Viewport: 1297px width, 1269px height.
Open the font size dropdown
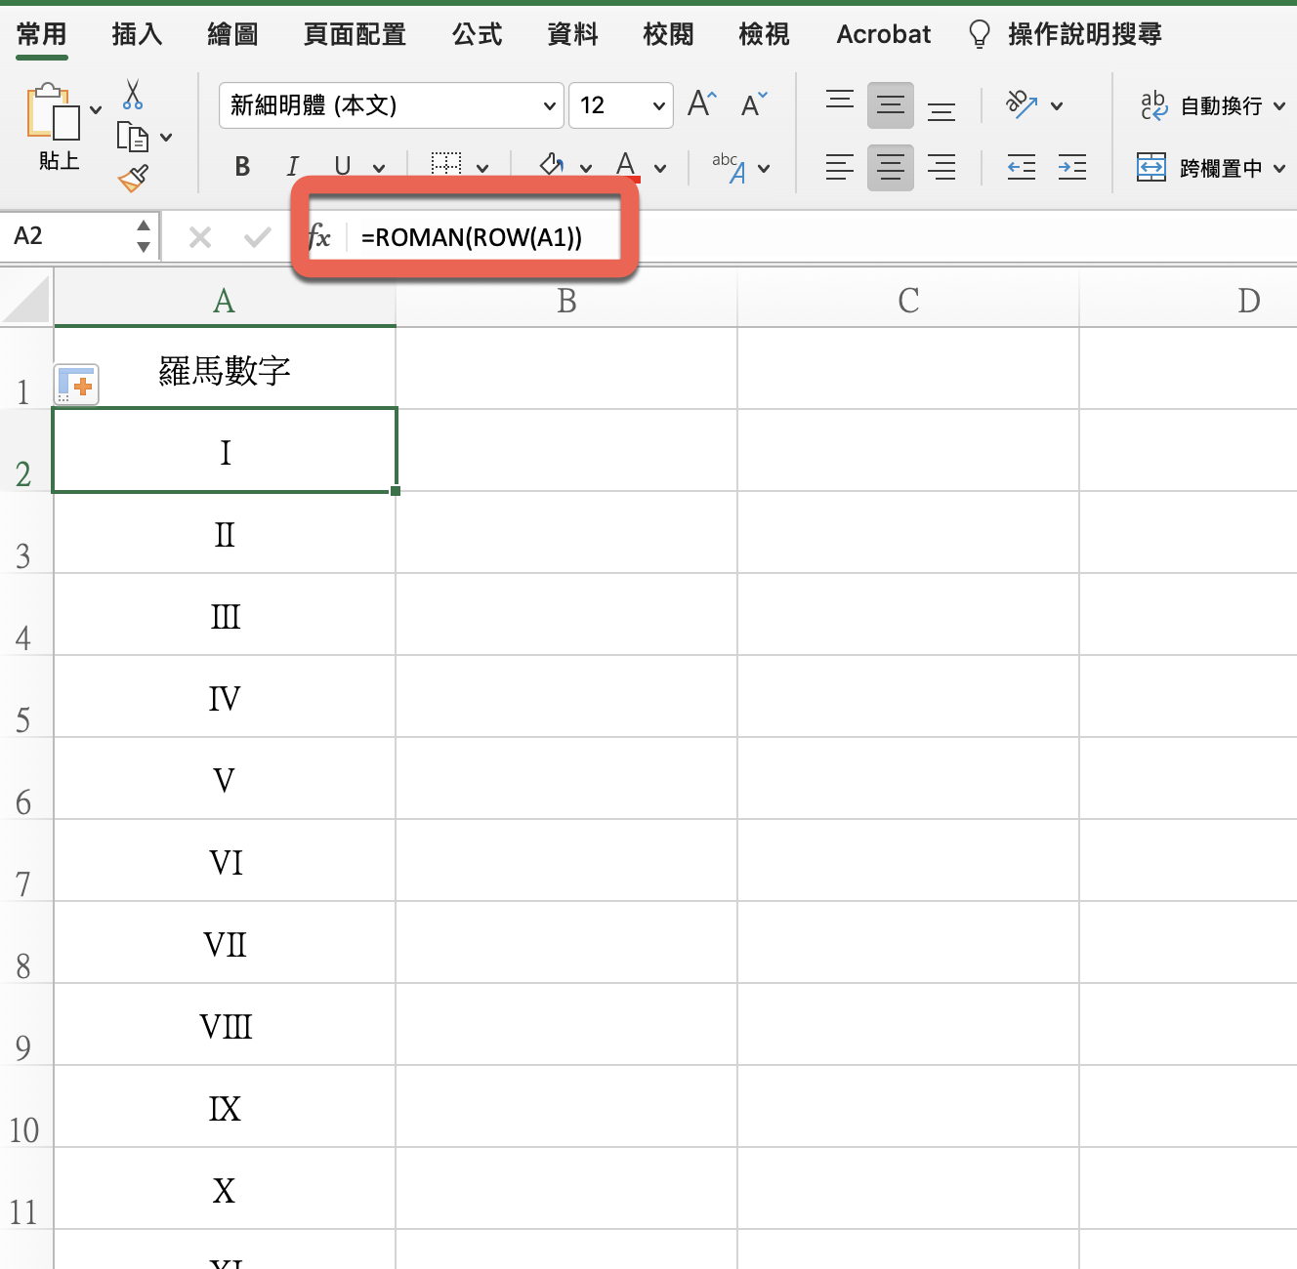pos(659,105)
